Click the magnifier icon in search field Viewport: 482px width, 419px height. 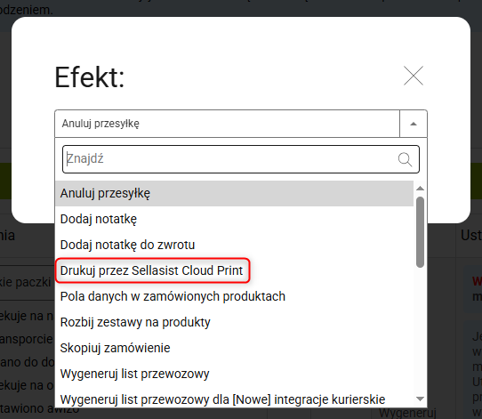[x=405, y=159]
